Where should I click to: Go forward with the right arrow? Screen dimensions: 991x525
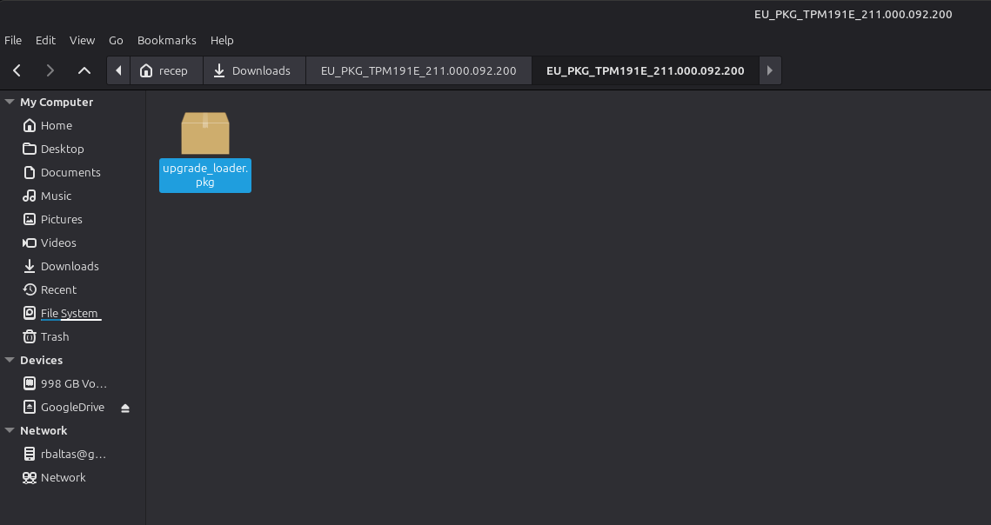pos(50,70)
